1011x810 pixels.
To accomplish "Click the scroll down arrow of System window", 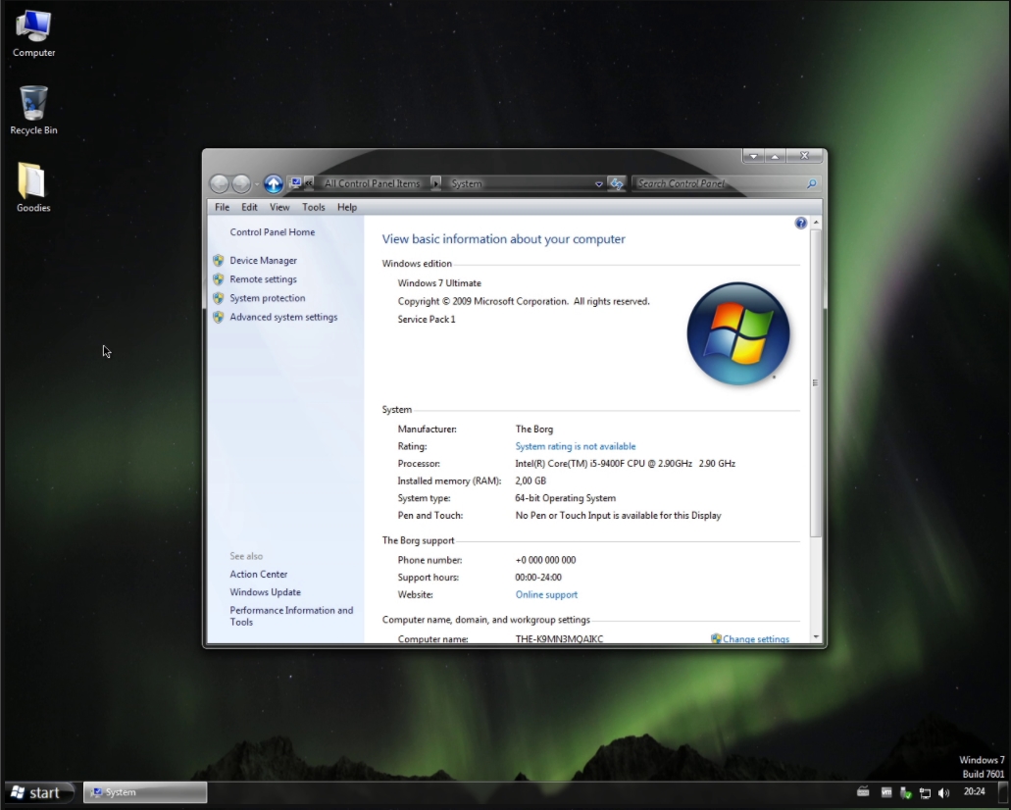I will tap(816, 637).
